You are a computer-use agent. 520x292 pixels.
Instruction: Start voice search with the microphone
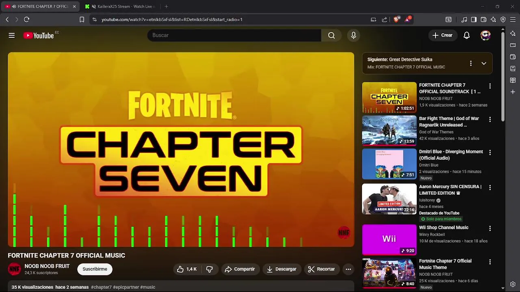(353, 35)
